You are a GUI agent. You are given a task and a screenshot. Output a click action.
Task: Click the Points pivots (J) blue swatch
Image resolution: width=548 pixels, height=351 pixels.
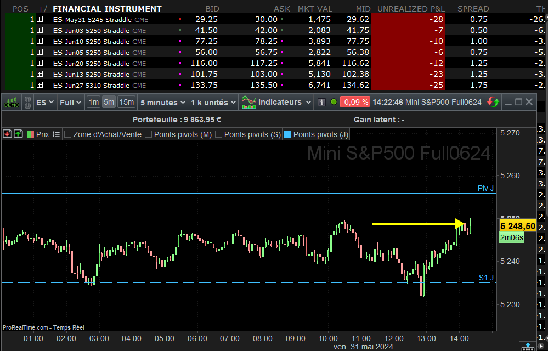tap(287, 134)
